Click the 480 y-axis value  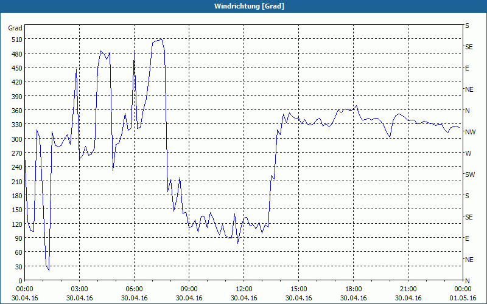pos(17,54)
